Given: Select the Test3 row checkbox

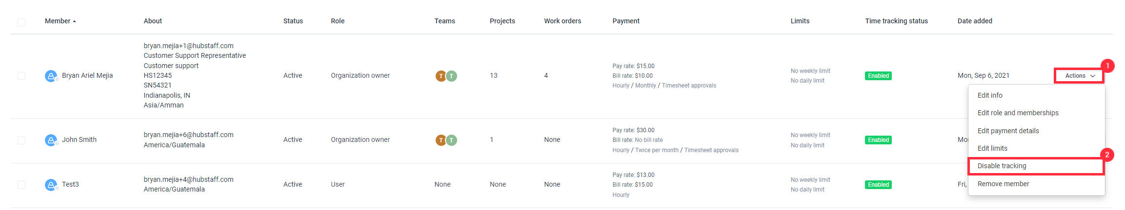Looking at the screenshot, I should tap(21, 185).
